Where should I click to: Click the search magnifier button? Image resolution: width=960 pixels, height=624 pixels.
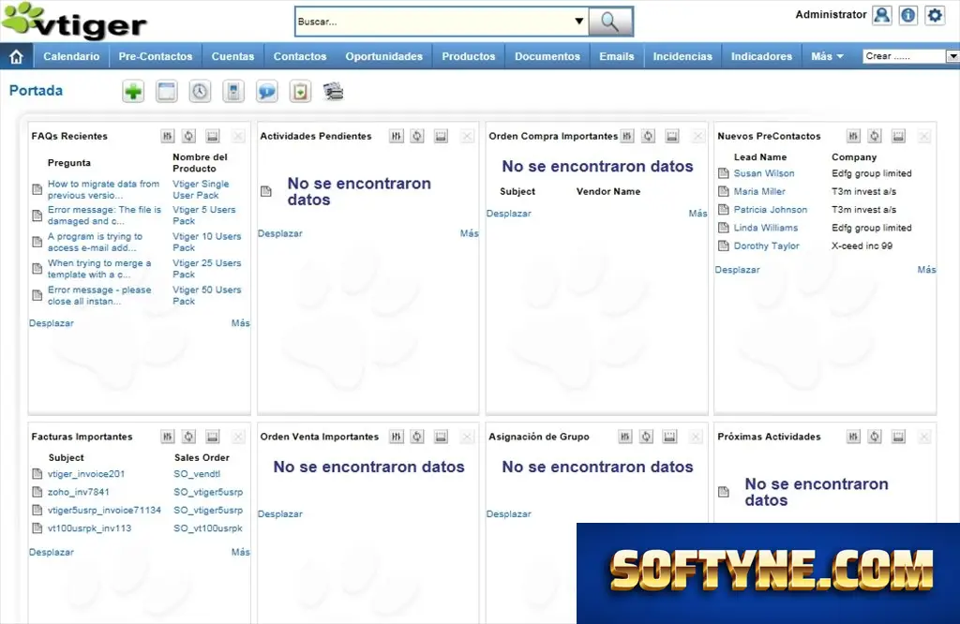609,22
